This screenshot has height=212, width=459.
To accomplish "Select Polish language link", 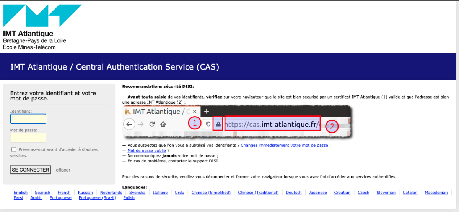I will click(129, 198).
